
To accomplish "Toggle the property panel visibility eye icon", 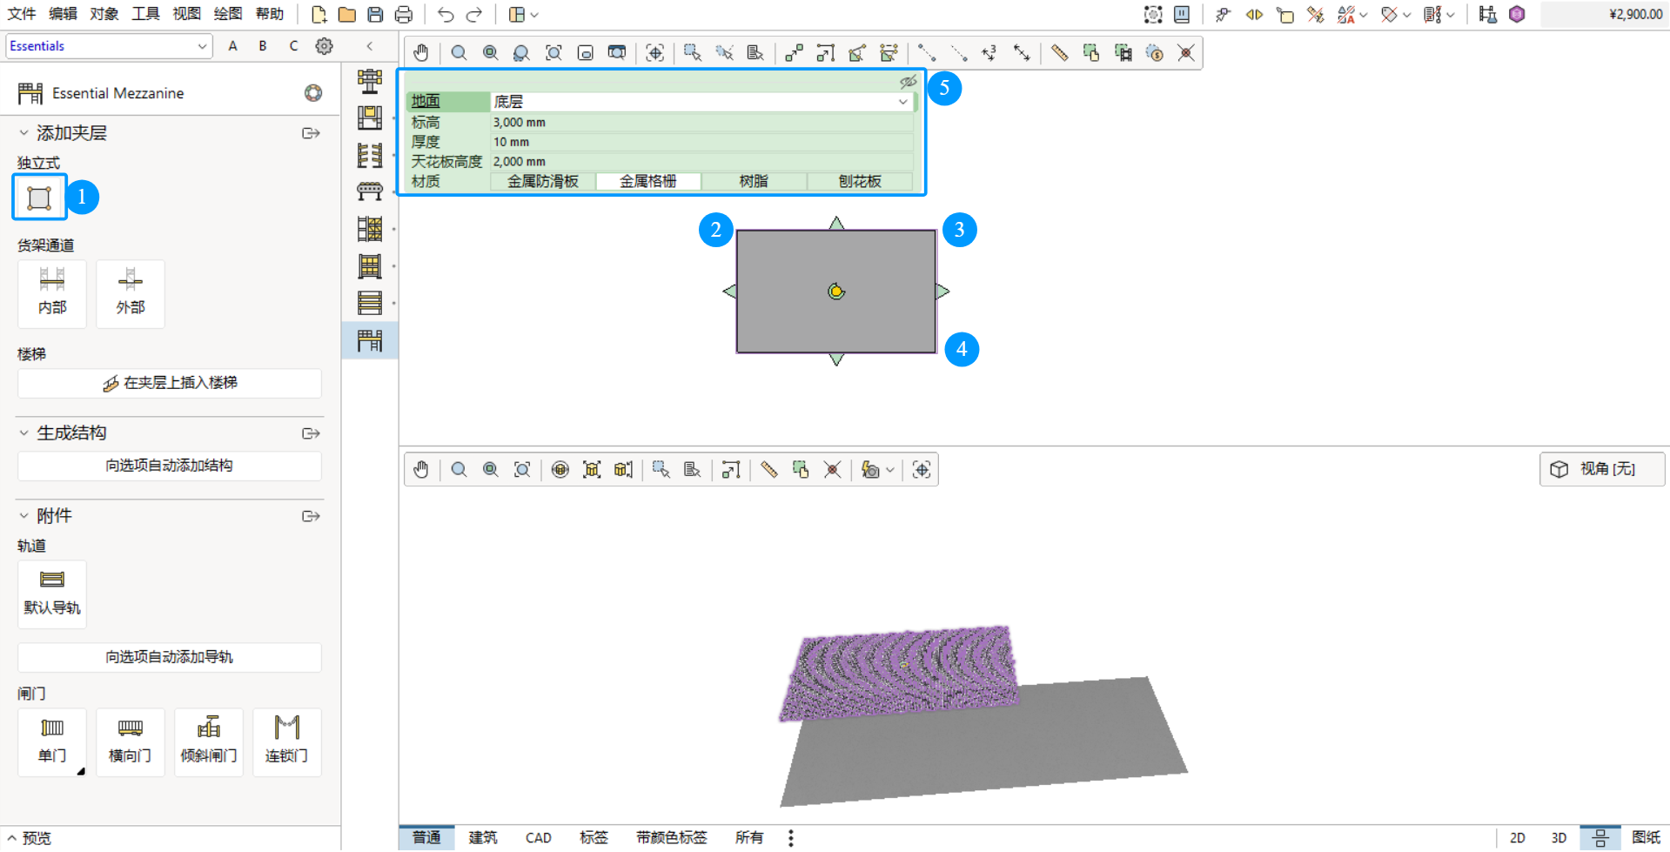I will (908, 81).
